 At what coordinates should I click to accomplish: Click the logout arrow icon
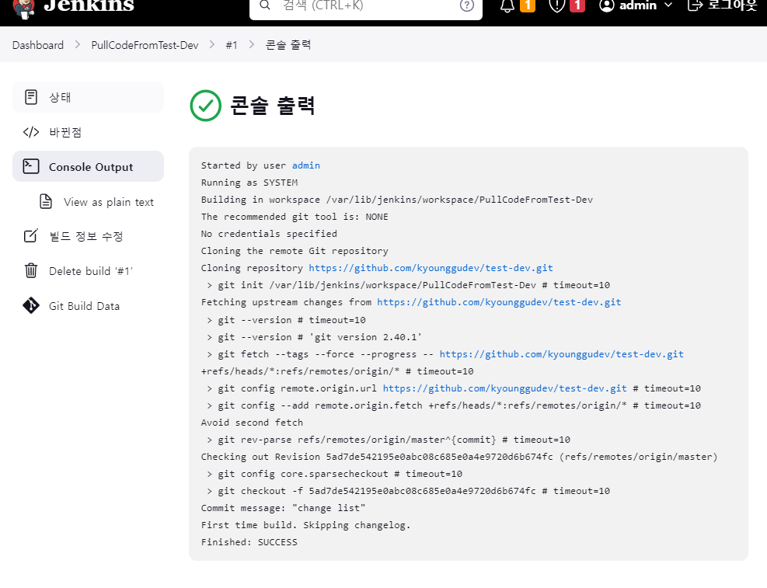click(x=695, y=5)
